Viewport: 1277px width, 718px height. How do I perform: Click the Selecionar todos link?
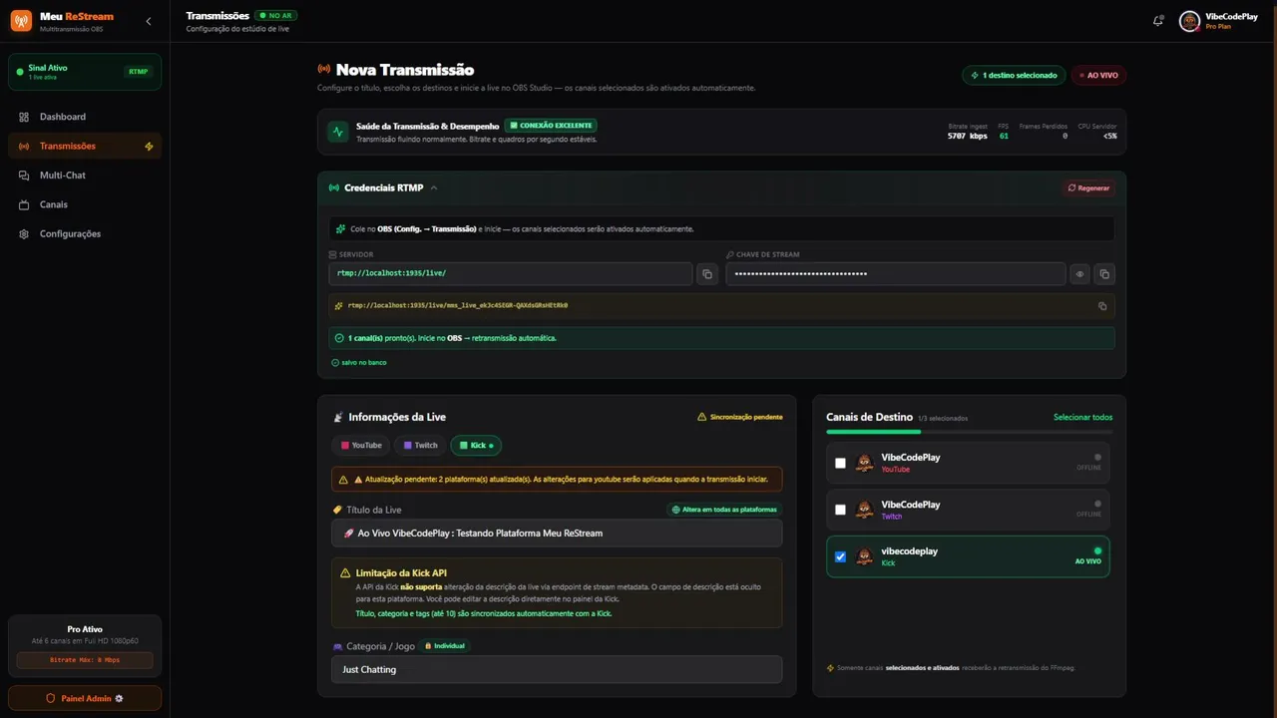pos(1082,417)
